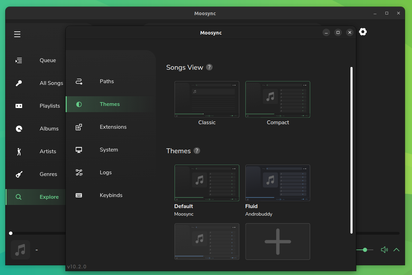Open the Logs settings page
Viewport: 412px width, 275px height.
coord(79,173)
